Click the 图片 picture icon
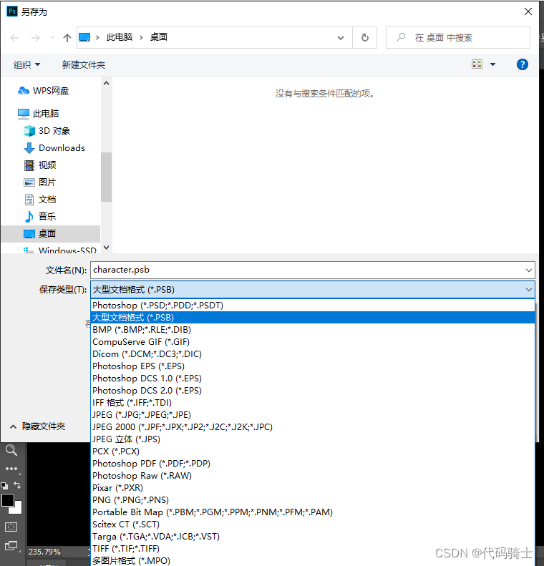544x566 pixels. point(29,182)
